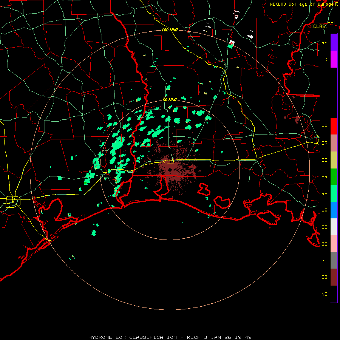Click the HR dark green legend swatch

pos(334,176)
